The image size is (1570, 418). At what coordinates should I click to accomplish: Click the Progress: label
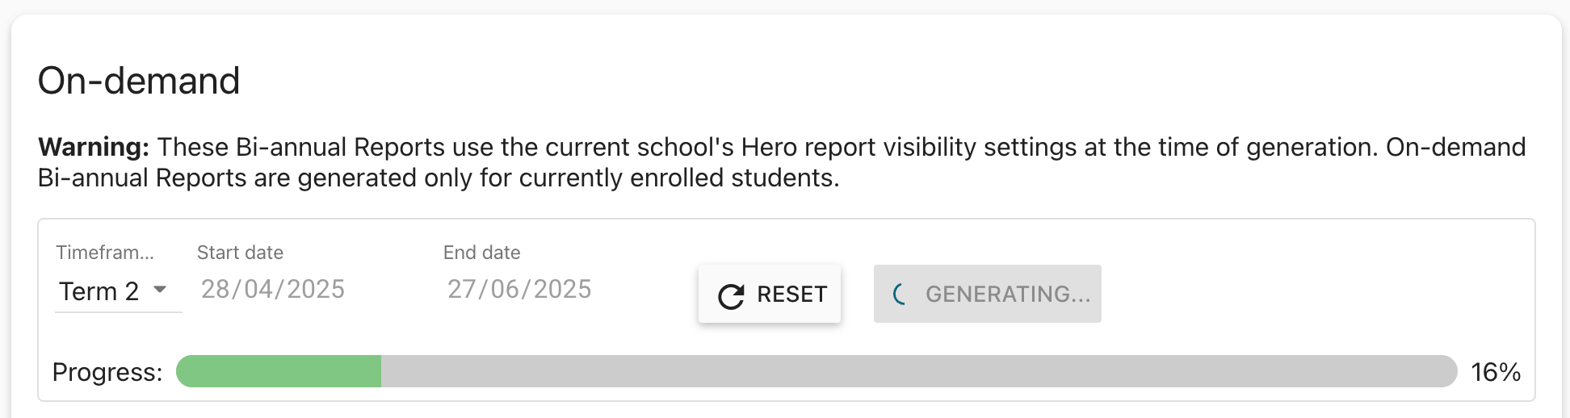pyautogui.click(x=107, y=372)
